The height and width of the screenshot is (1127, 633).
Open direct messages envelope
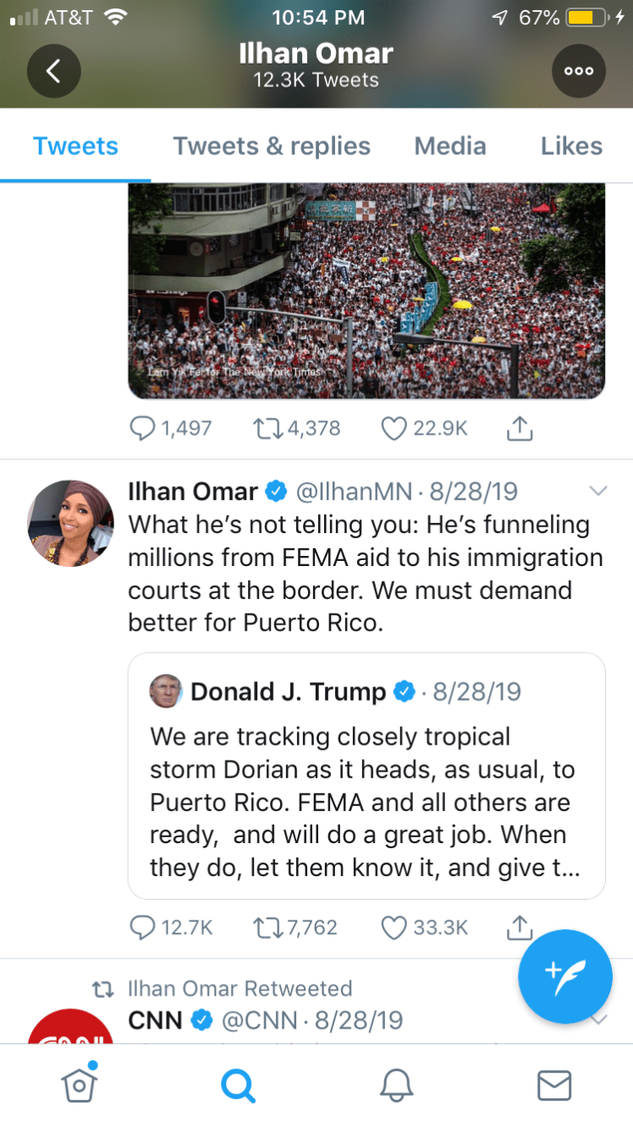(554, 1085)
